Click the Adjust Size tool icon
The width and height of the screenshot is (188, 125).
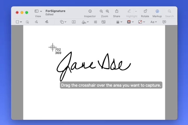click(103, 22)
